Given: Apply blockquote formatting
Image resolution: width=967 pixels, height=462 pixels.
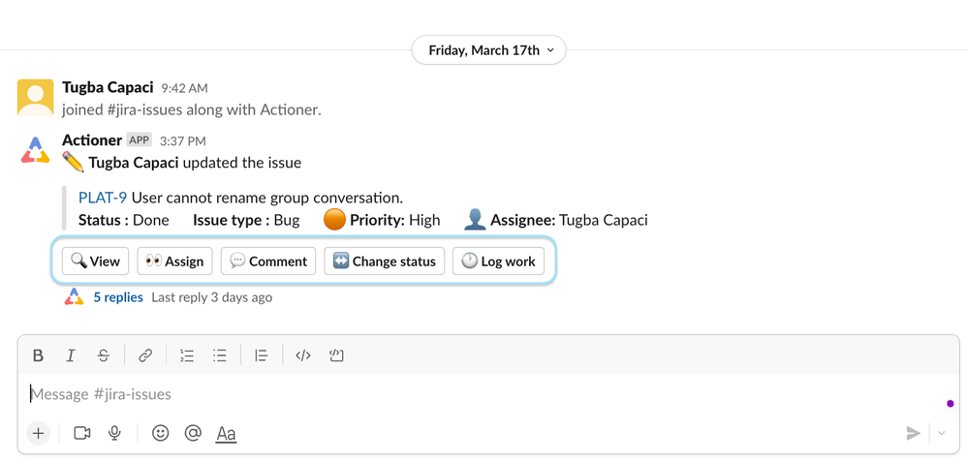Looking at the screenshot, I should point(262,355).
